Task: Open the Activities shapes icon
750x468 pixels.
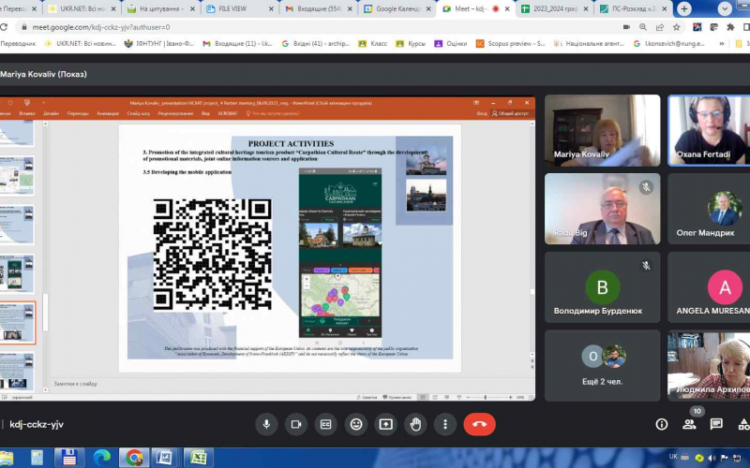Action: [743, 424]
